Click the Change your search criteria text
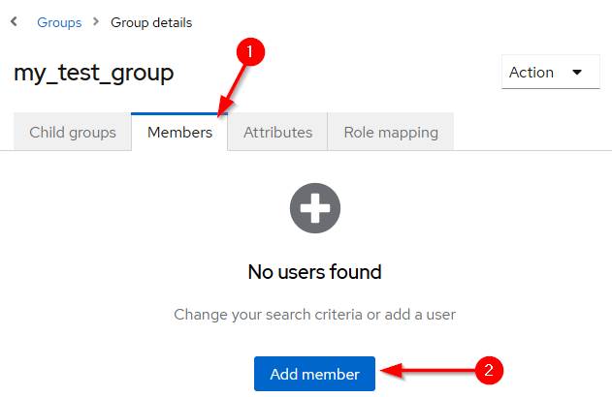 [x=314, y=315]
